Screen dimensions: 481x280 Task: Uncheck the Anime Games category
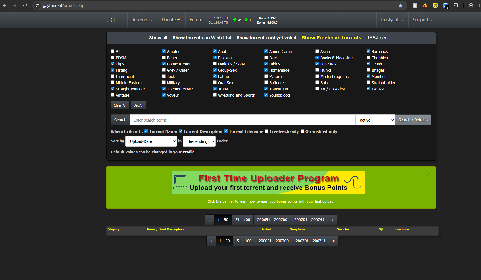click(x=266, y=51)
